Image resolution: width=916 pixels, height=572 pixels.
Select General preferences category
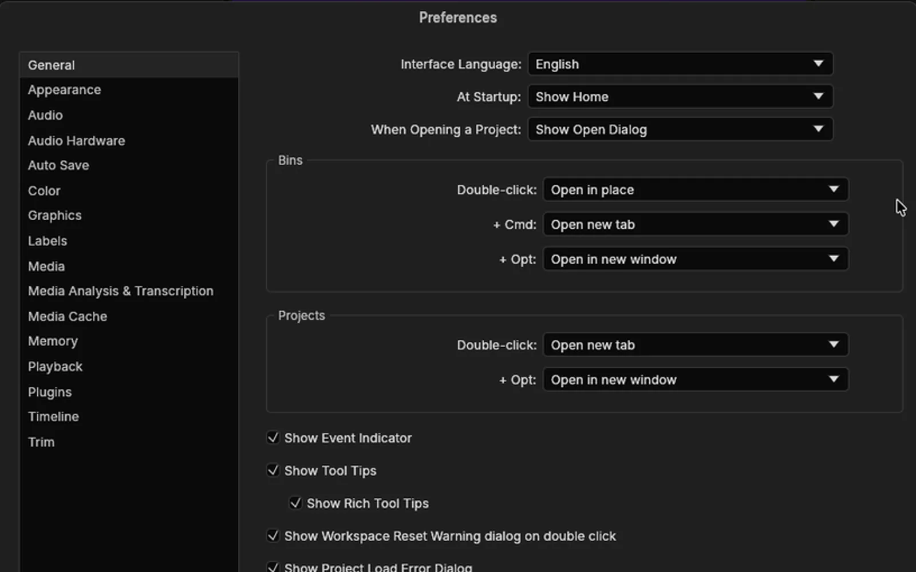(129, 65)
